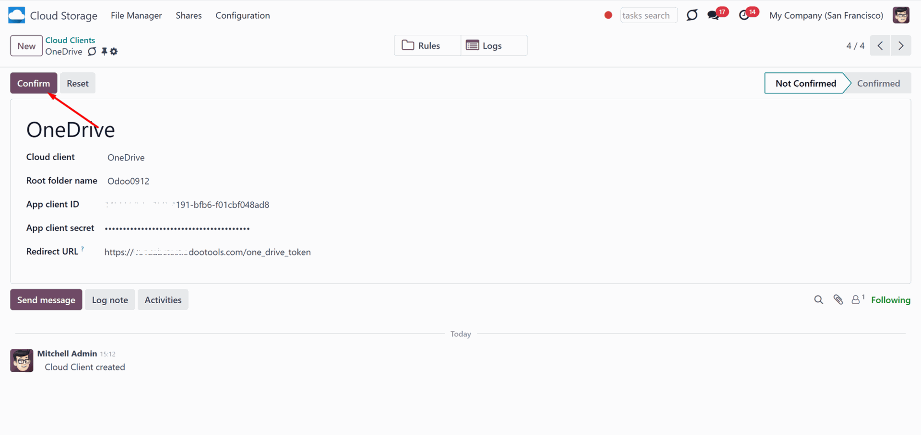Open the Activities button in the chatter
The width and height of the screenshot is (921, 435).
163,300
